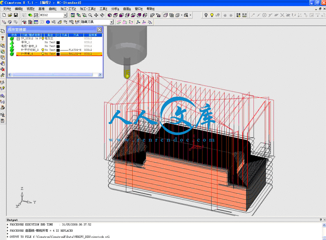The width and height of the screenshot is (326, 240).
Task: Click color swatch of 零件_1 row
Action: [x=58, y=42]
